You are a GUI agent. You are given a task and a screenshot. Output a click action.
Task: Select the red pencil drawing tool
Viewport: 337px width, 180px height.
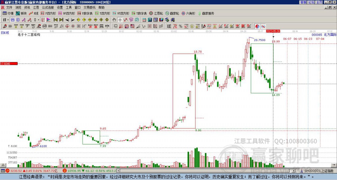point(5,26)
